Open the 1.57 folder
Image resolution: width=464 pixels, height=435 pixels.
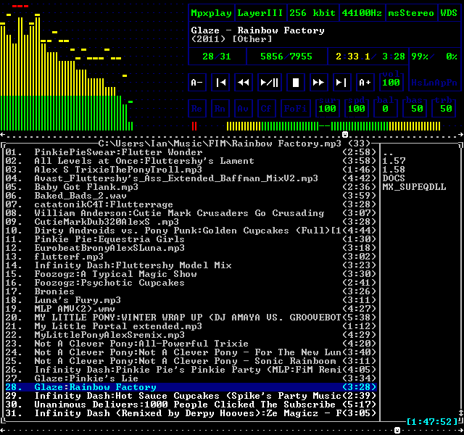(x=394, y=161)
